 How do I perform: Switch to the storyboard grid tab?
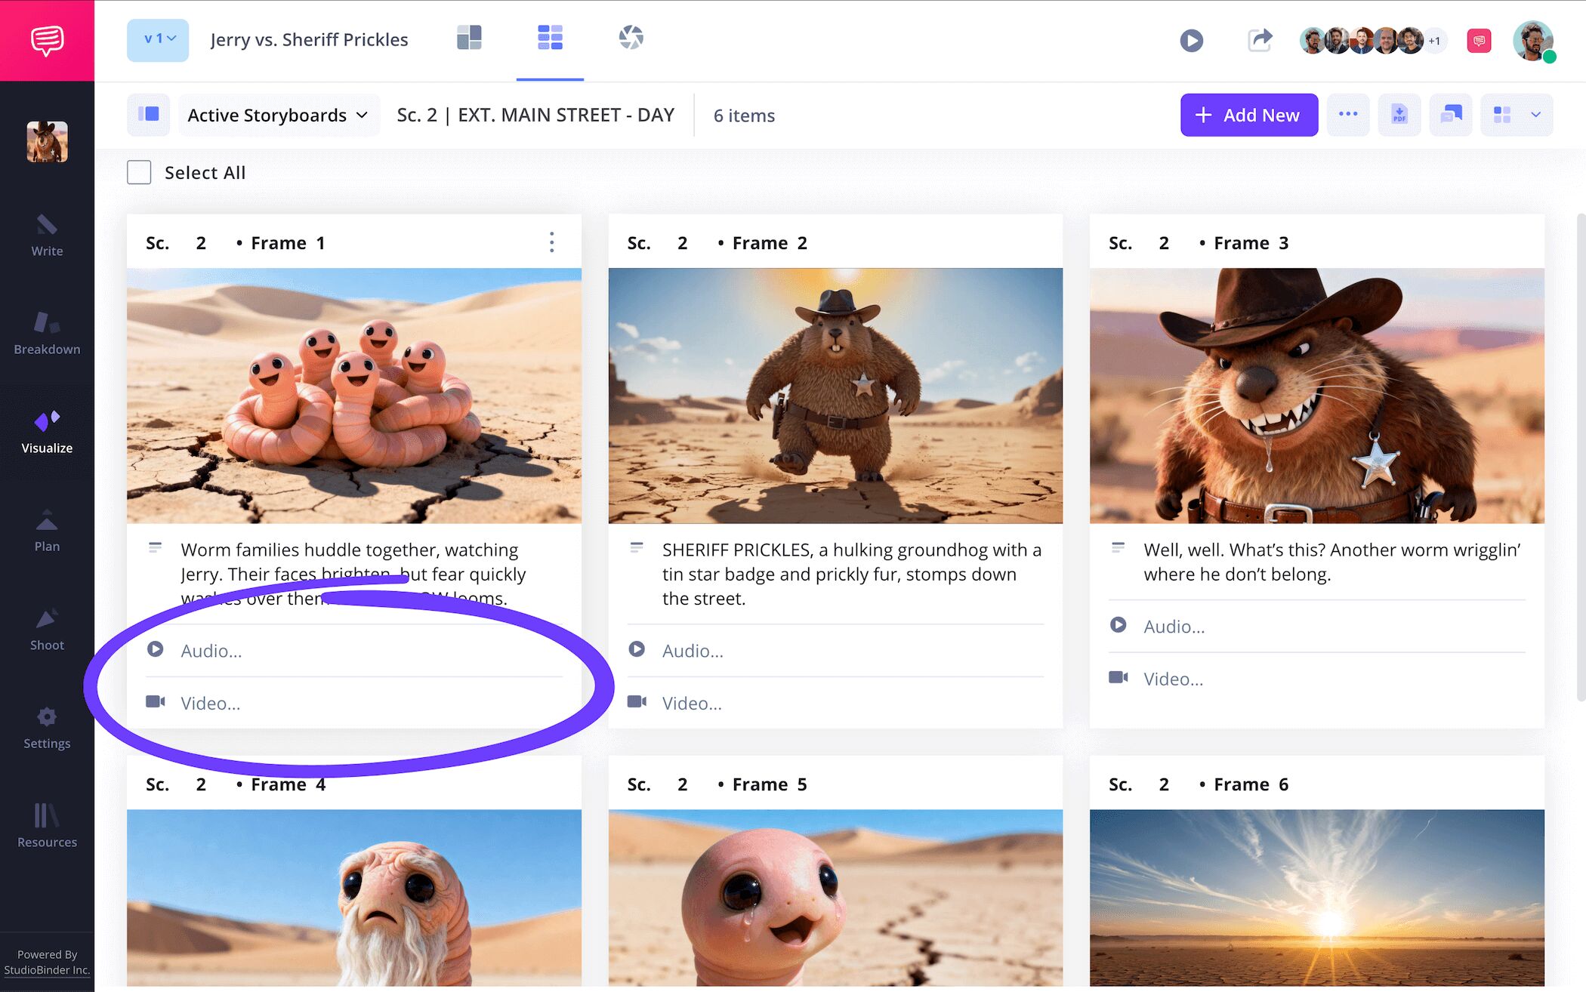(x=550, y=38)
